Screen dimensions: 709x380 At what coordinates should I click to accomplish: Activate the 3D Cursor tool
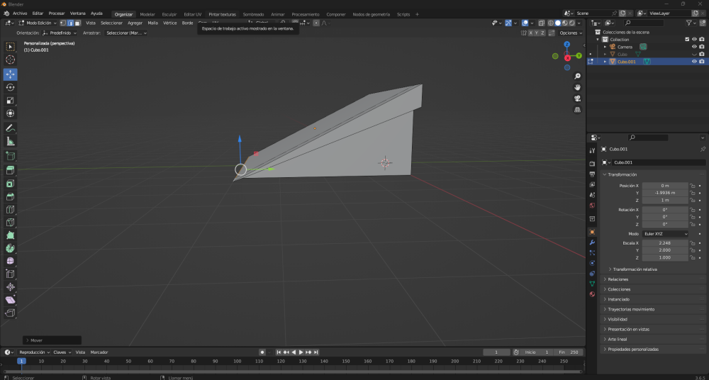(11, 60)
